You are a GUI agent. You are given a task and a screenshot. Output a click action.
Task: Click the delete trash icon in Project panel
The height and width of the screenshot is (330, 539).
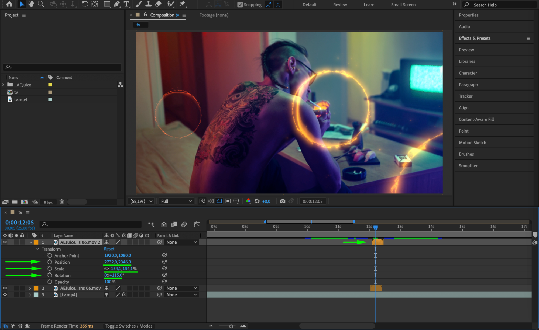[x=61, y=202]
